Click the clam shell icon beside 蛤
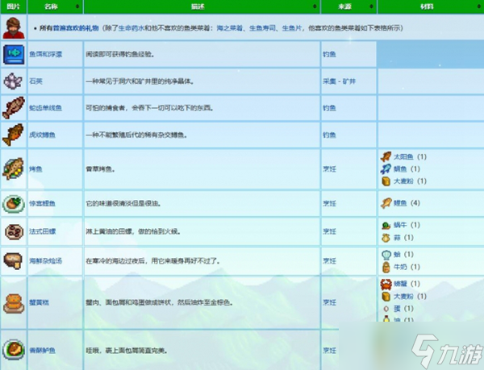This screenshot has width=484, height=370. (386, 255)
